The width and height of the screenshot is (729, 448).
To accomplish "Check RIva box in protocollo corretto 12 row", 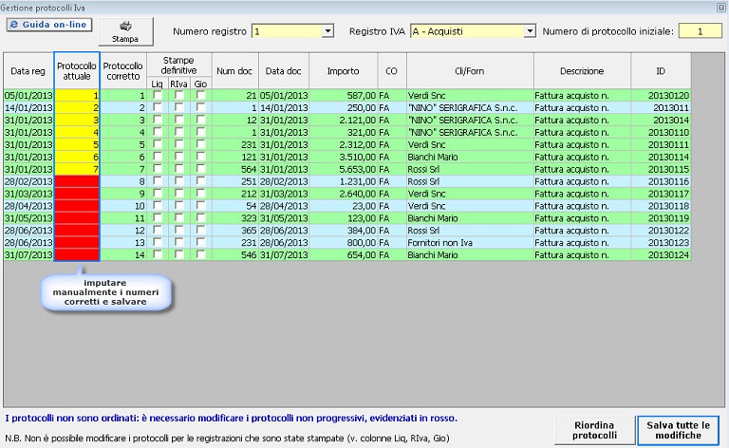I will [x=178, y=230].
